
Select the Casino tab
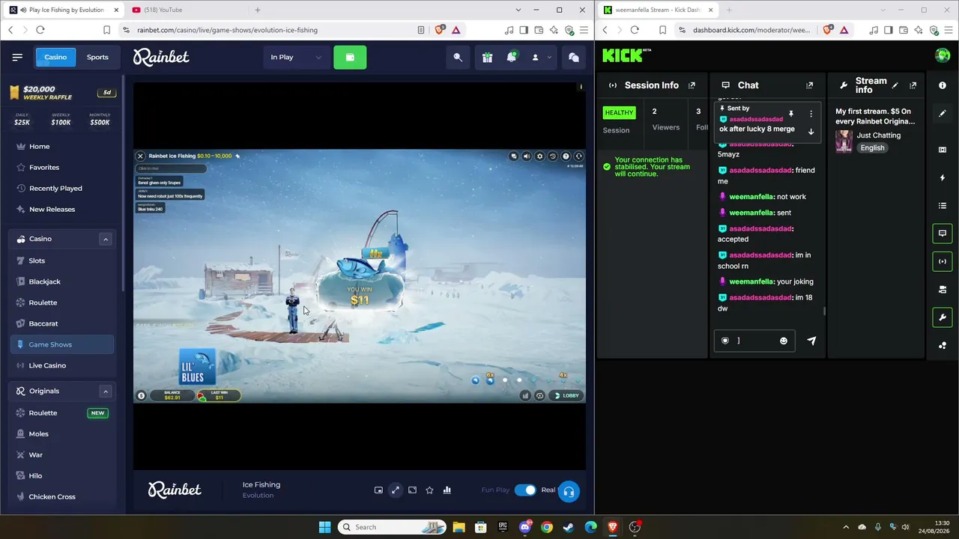click(x=55, y=57)
